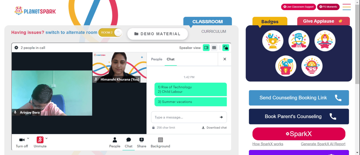
Task: Switch to grid view layout icon
Action: (x=214, y=48)
